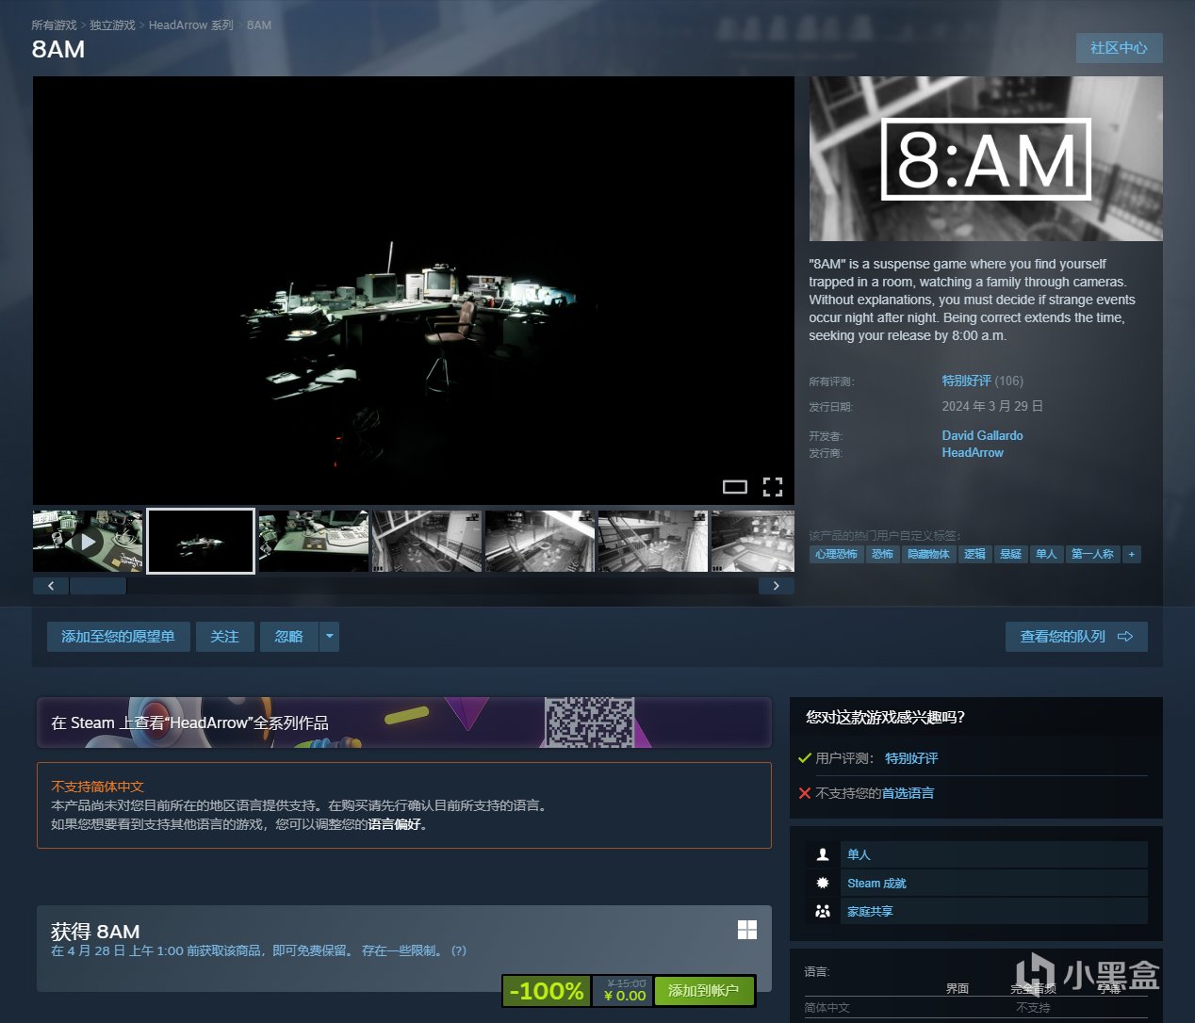Open the fifth screenshot thumbnail of bright room
Image resolution: width=1195 pixels, height=1023 pixels.
540,541
